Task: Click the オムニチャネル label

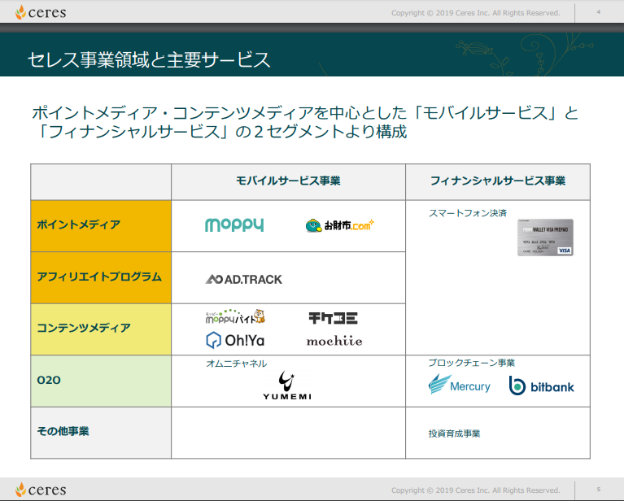Action: (x=237, y=364)
